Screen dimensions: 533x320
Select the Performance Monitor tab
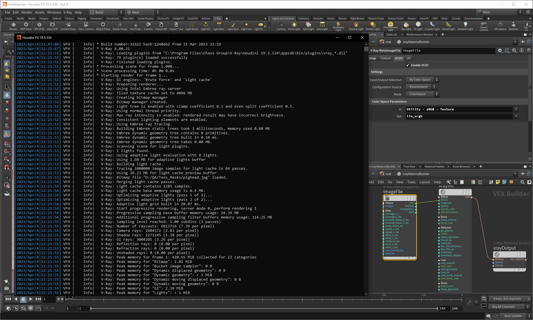tap(420, 35)
